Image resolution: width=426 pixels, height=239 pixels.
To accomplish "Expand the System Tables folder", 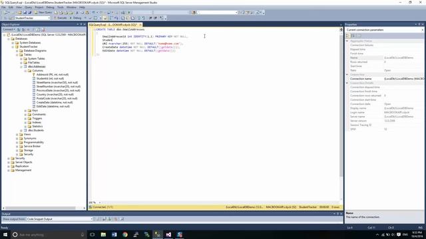I will coord(21,58).
